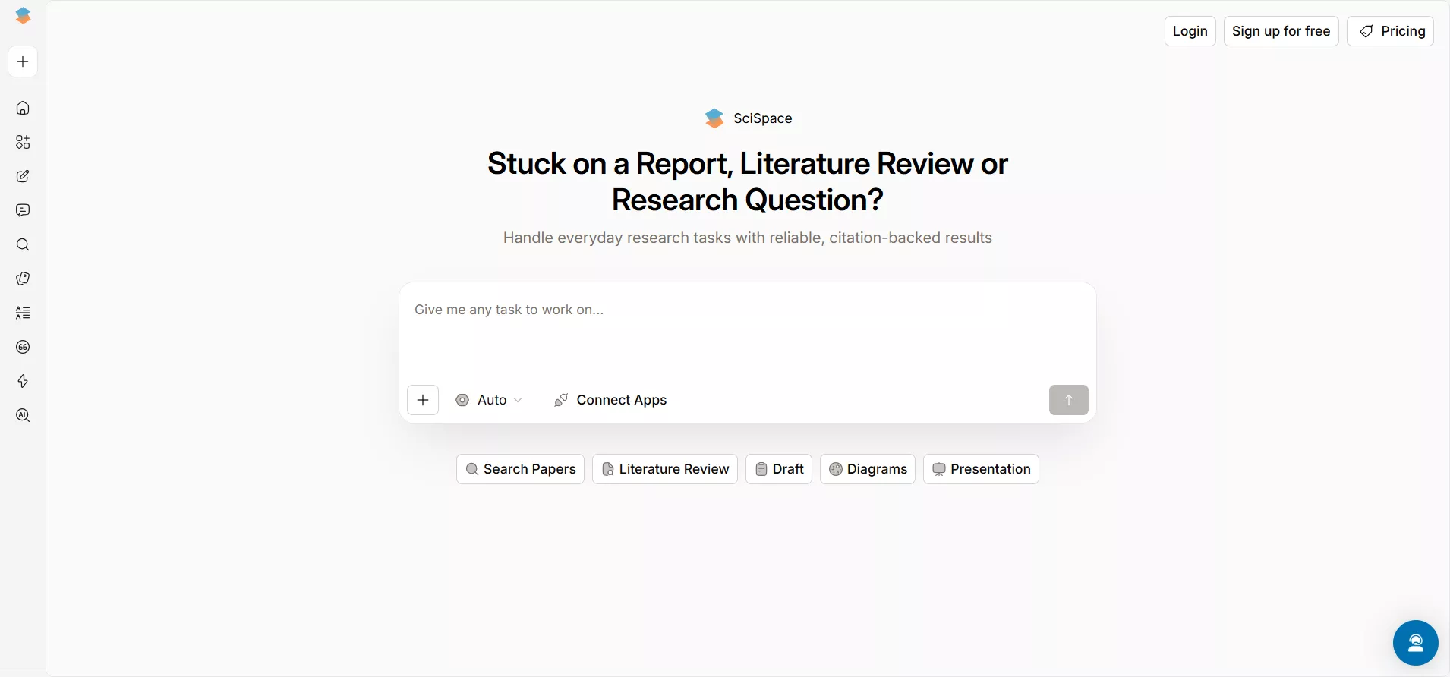Open the apps grid icon in the sidebar
The image size is (1450, 677).
[x=23, y=142]
